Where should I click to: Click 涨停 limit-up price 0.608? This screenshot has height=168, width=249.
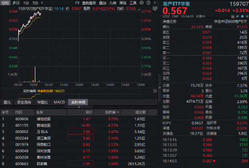point(199,118)
